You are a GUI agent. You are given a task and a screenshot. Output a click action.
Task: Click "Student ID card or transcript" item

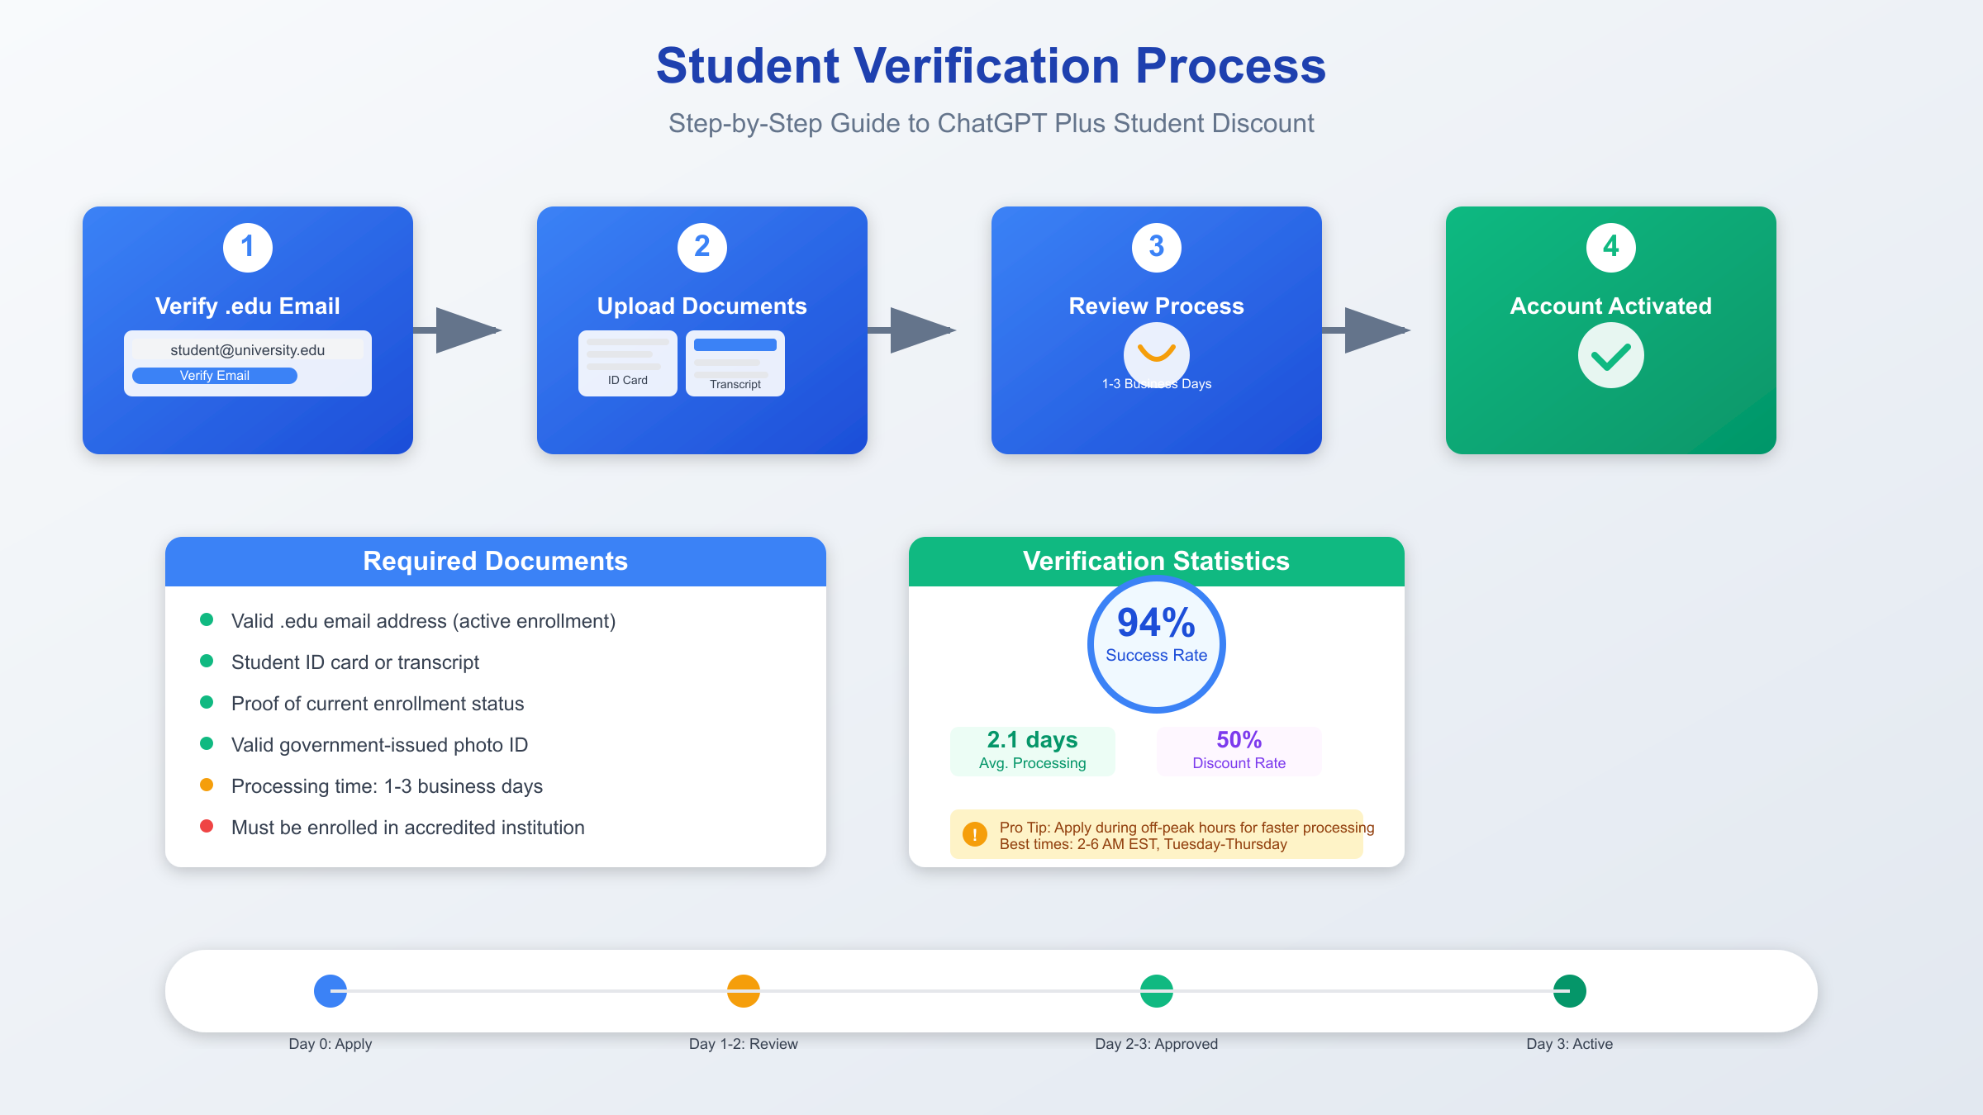click(x=355, y=662)
